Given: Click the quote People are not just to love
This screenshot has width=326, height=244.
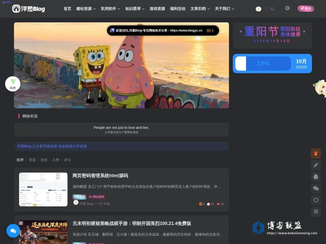Looking at the screenshot, I should coord(121,127).
